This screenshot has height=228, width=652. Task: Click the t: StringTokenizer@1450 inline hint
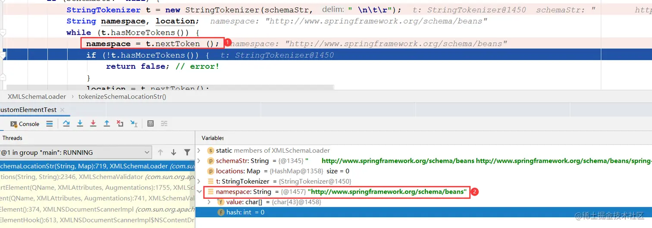277,55
